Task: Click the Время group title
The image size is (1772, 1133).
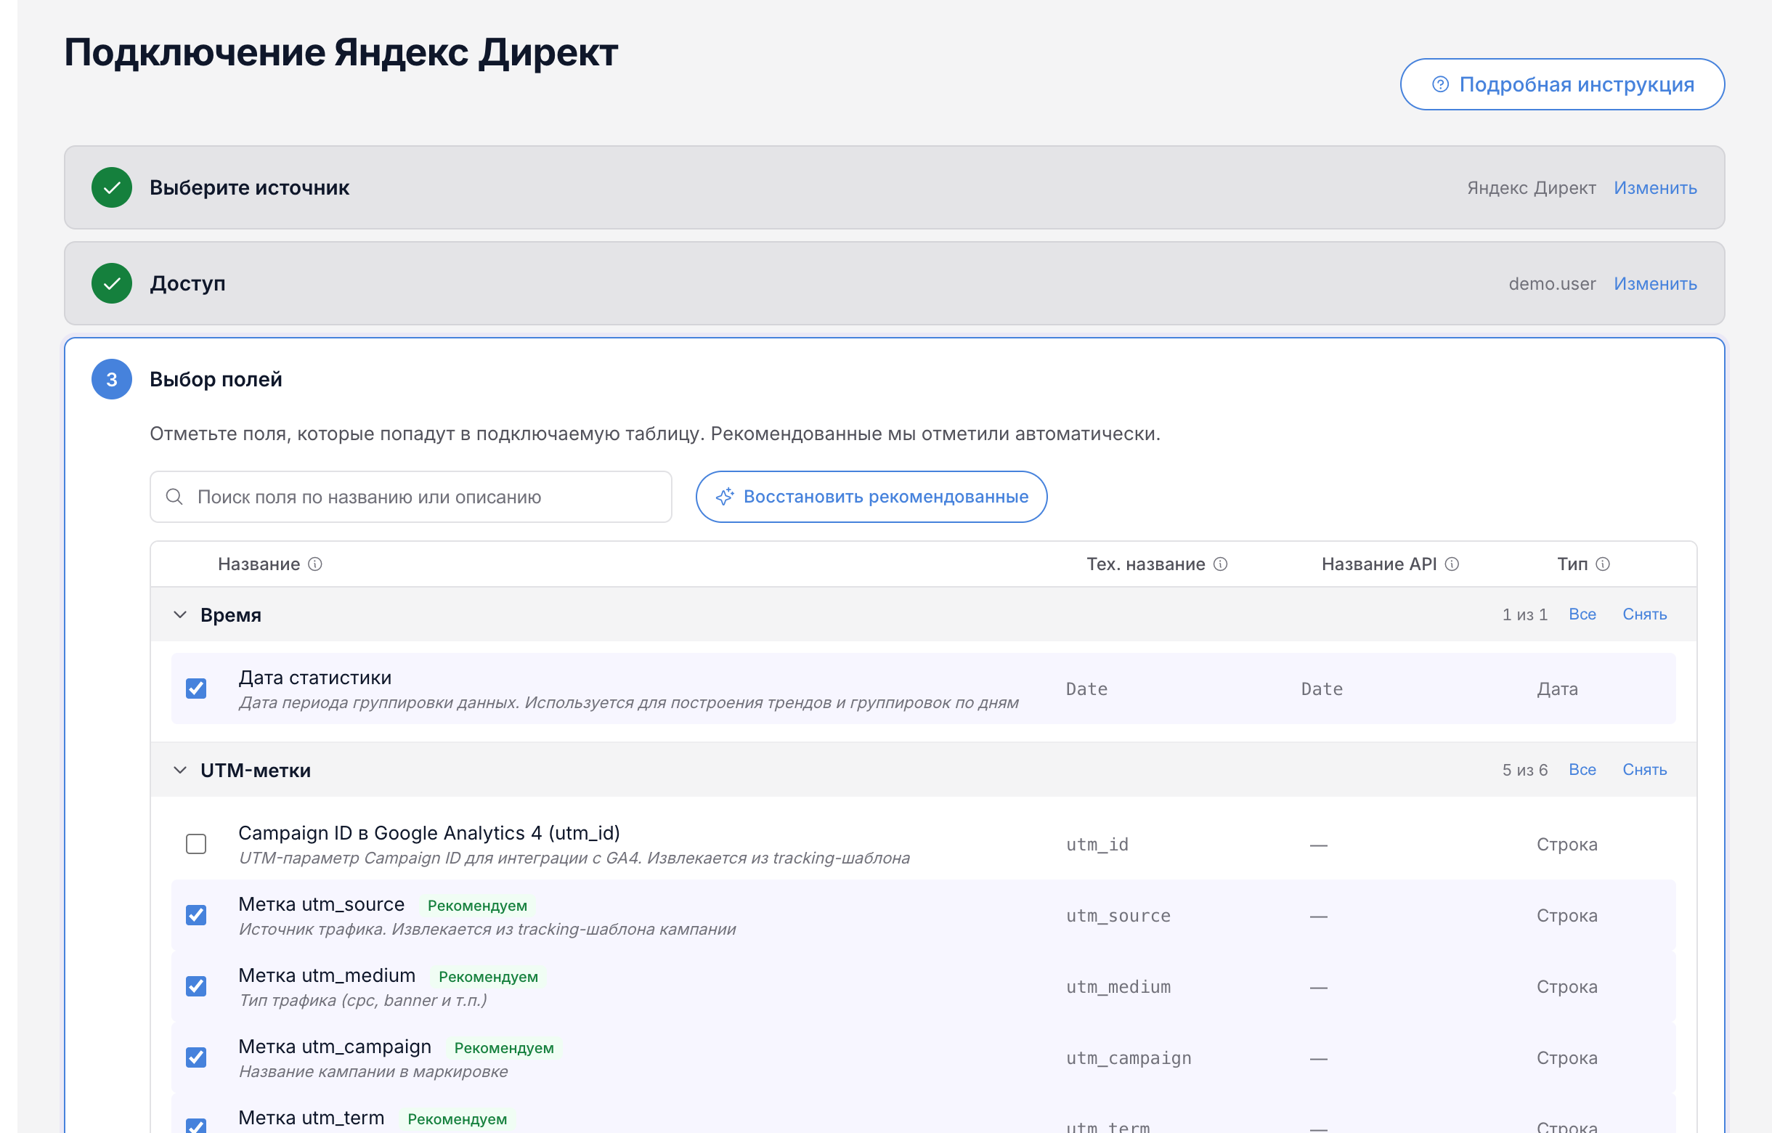Action: (x=231, y=615)
